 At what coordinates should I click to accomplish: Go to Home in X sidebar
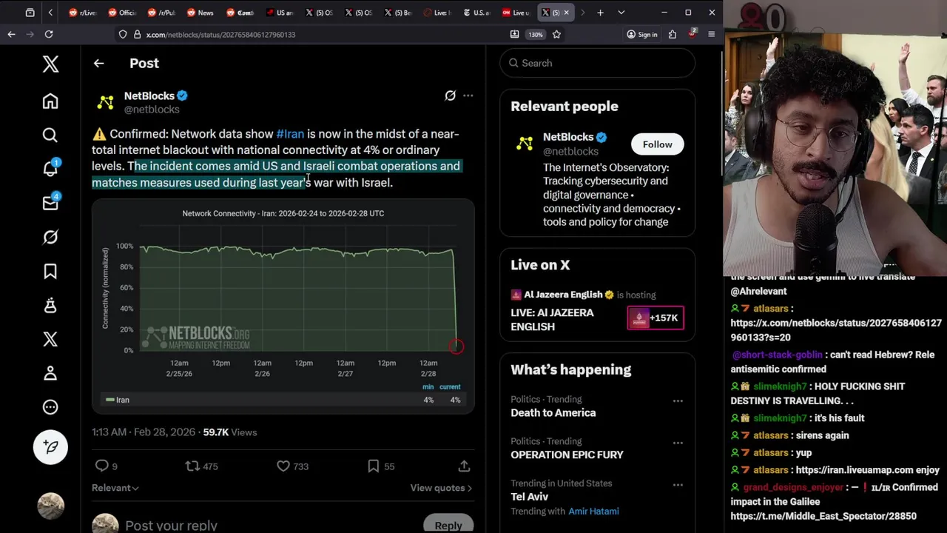[50, 101]
